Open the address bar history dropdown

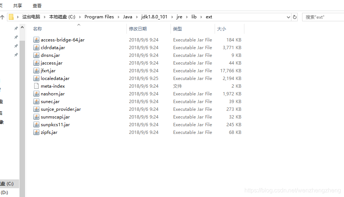[x=288, y=17]
